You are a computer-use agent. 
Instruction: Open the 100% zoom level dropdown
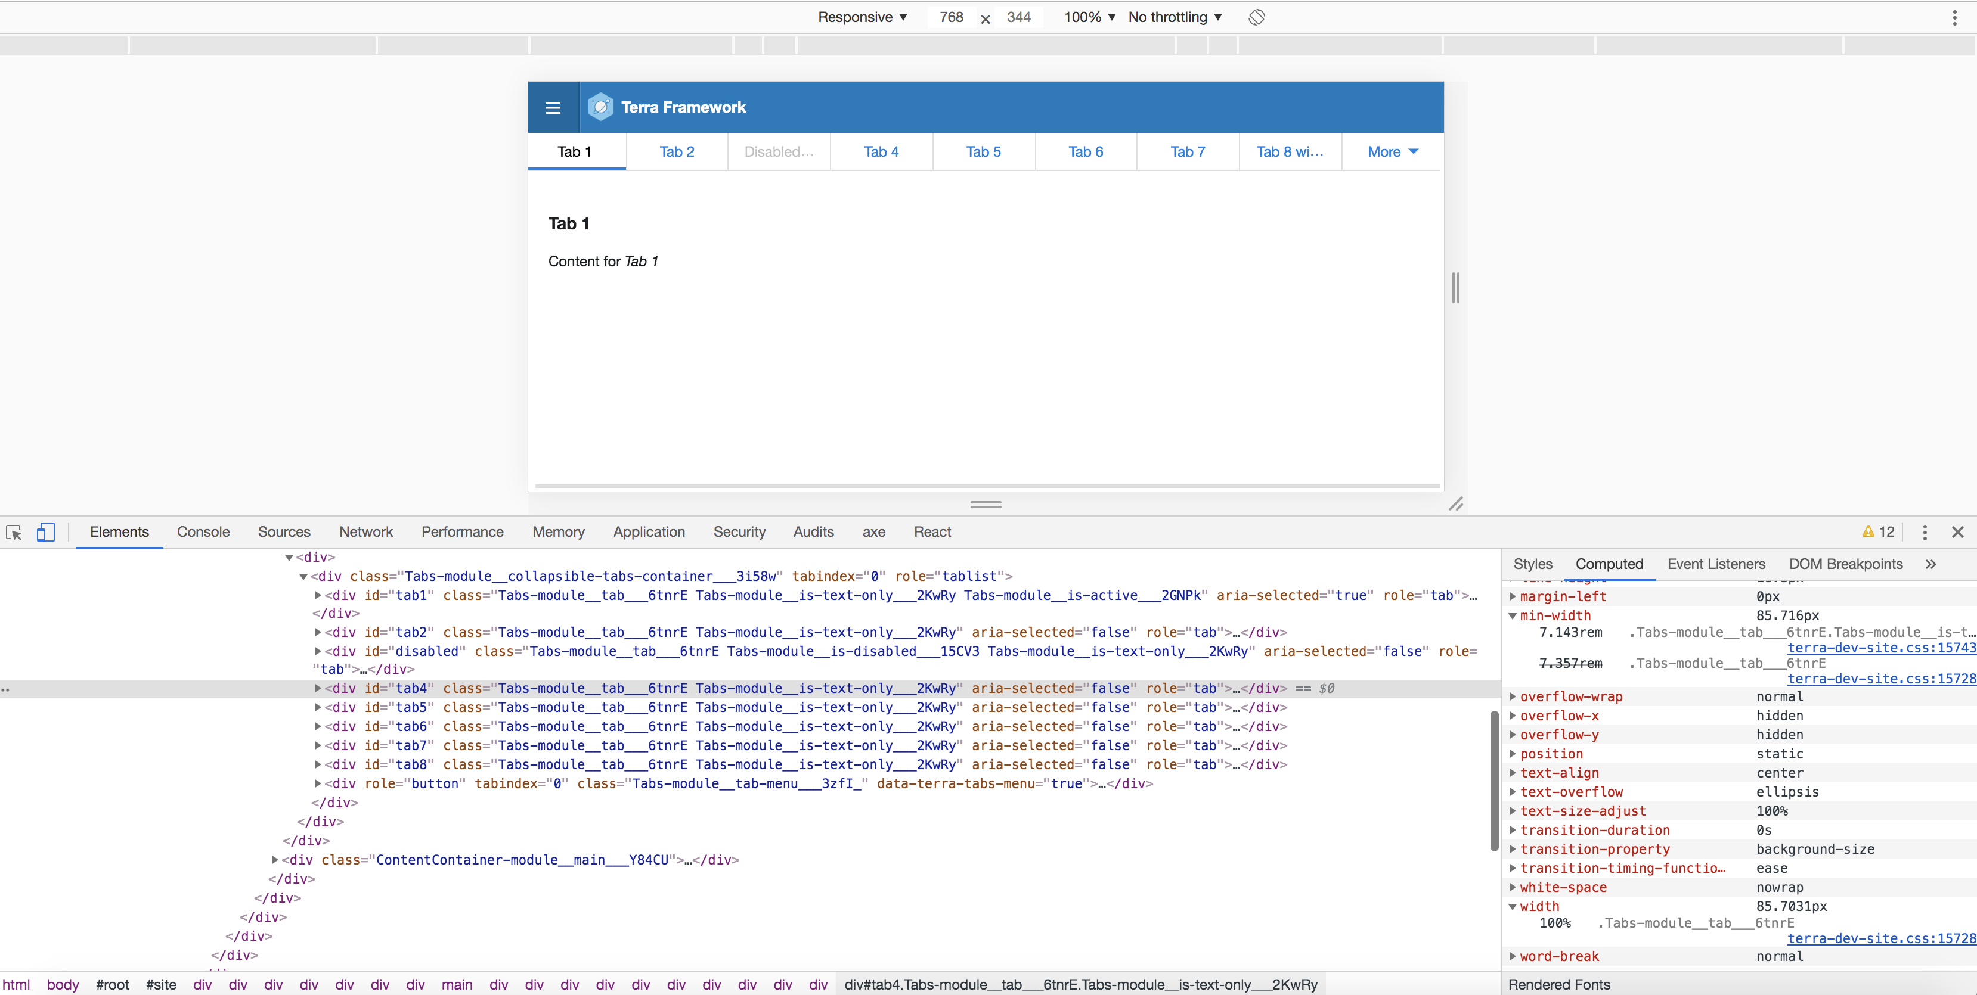pos(1087,17)
